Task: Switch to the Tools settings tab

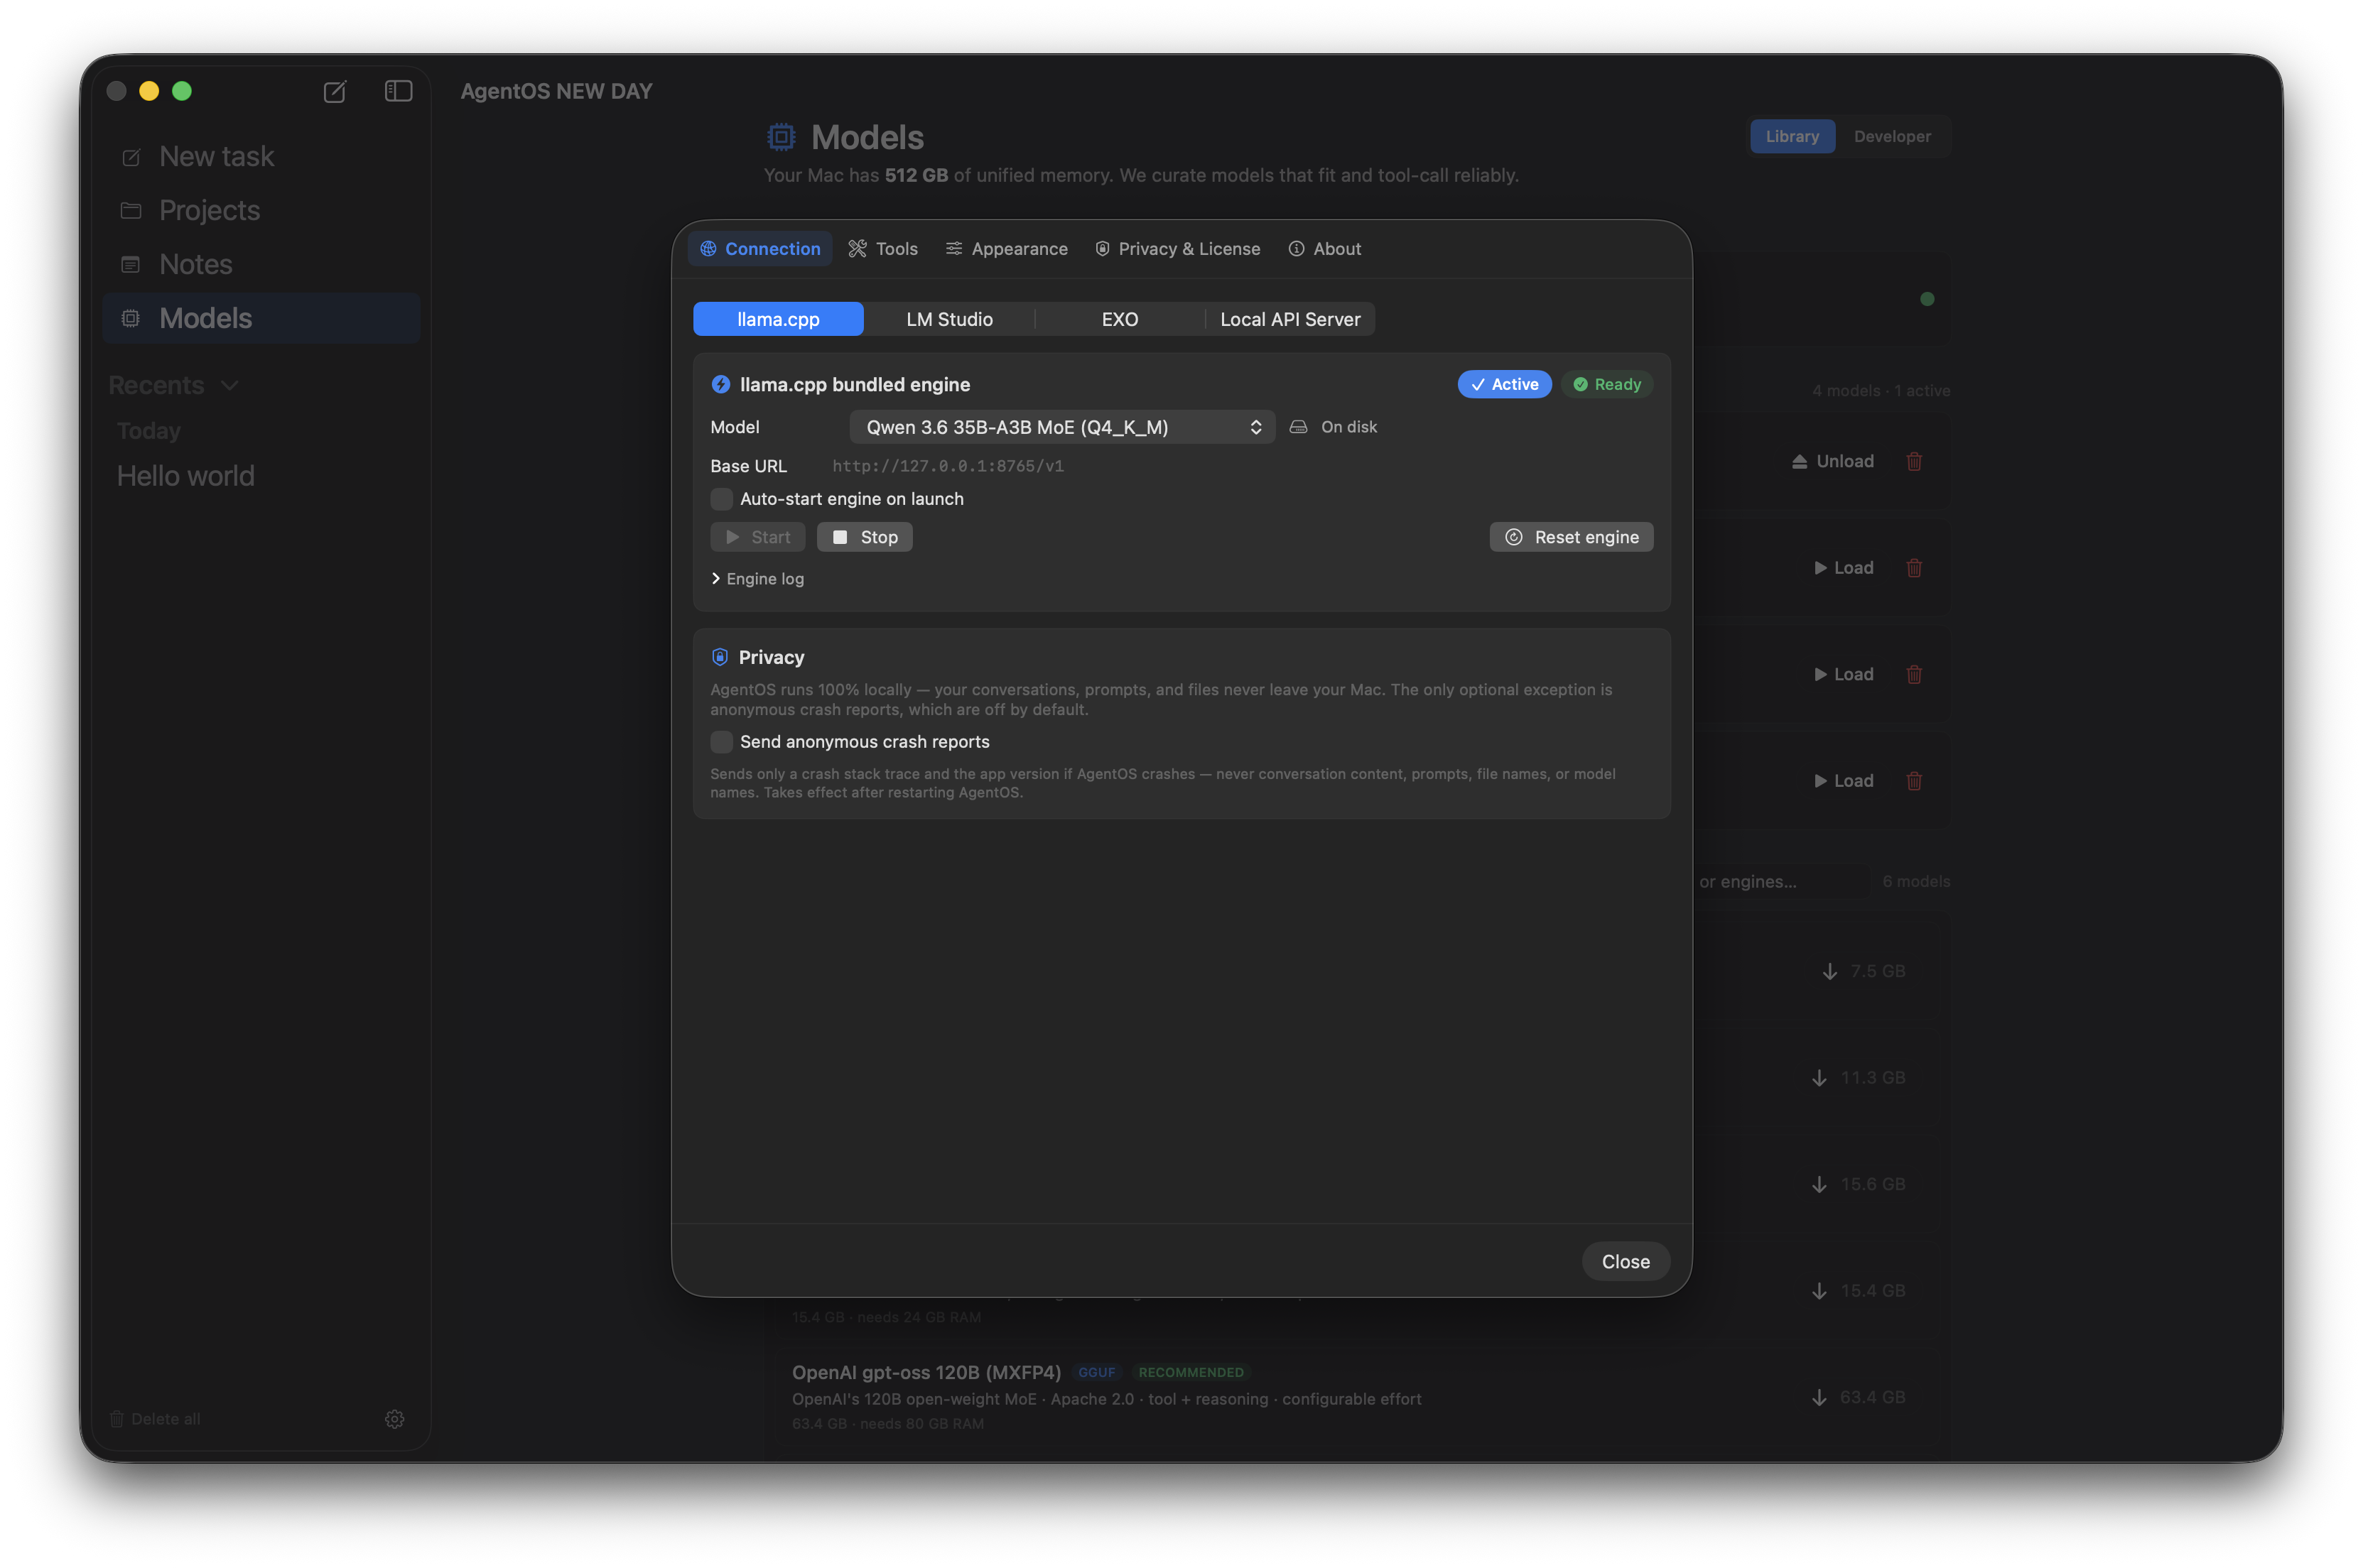Action: pyautogui.click(x=882, y=248)
